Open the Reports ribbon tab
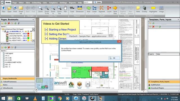The height and width of the screenshot is (101, 180). pyautogui.click(x=73, y=3)
